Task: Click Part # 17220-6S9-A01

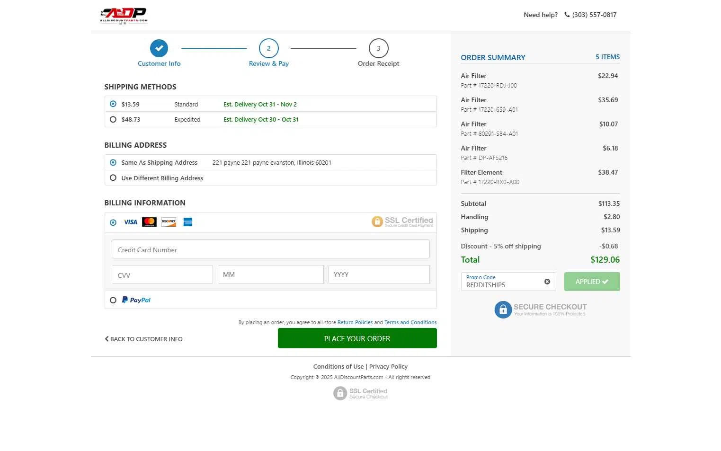Action: (489, 109)
